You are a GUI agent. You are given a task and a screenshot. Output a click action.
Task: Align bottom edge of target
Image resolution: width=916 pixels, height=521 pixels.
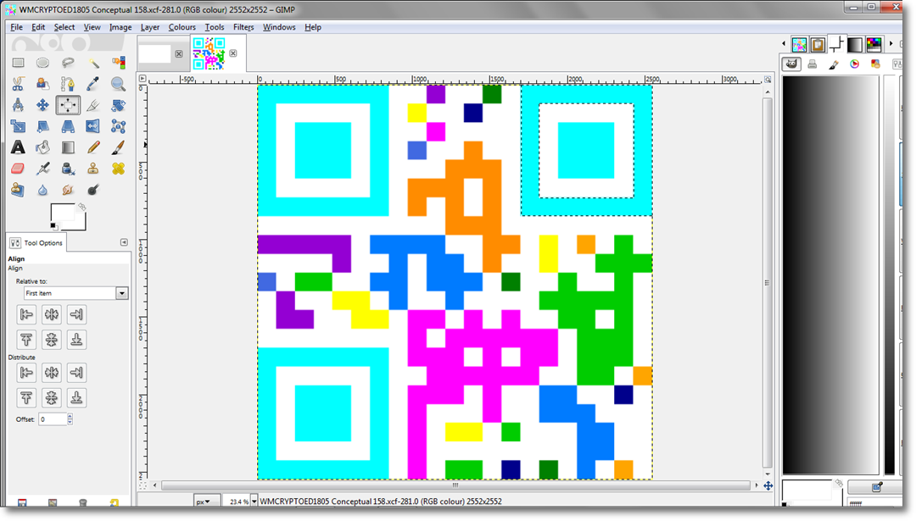point(76,340)
